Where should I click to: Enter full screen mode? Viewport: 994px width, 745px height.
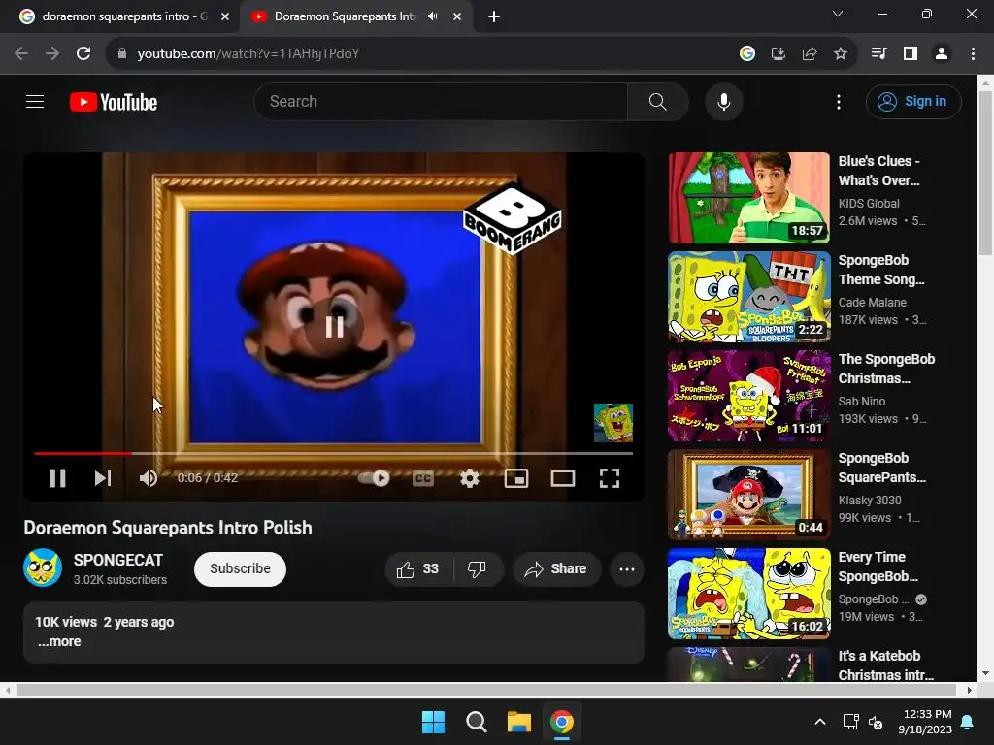click(610, 478)
